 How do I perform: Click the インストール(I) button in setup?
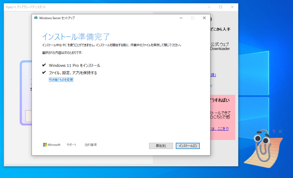coord(188,146)
